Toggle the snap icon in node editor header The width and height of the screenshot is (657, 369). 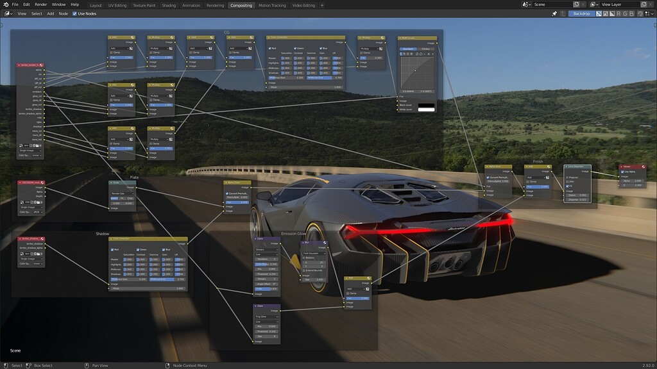[x=640, y=13]
